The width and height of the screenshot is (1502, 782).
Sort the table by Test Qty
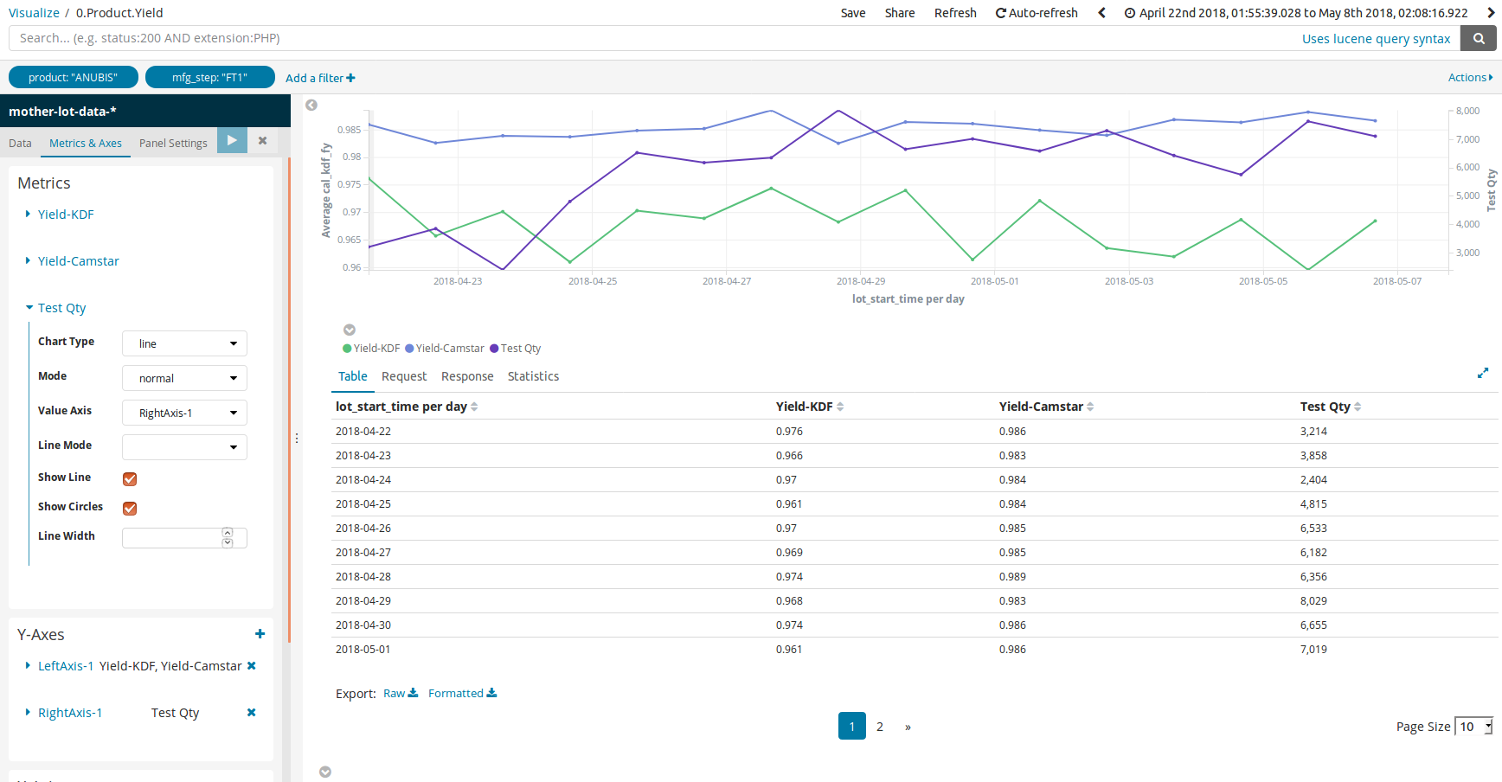(x=1330, y=407)
